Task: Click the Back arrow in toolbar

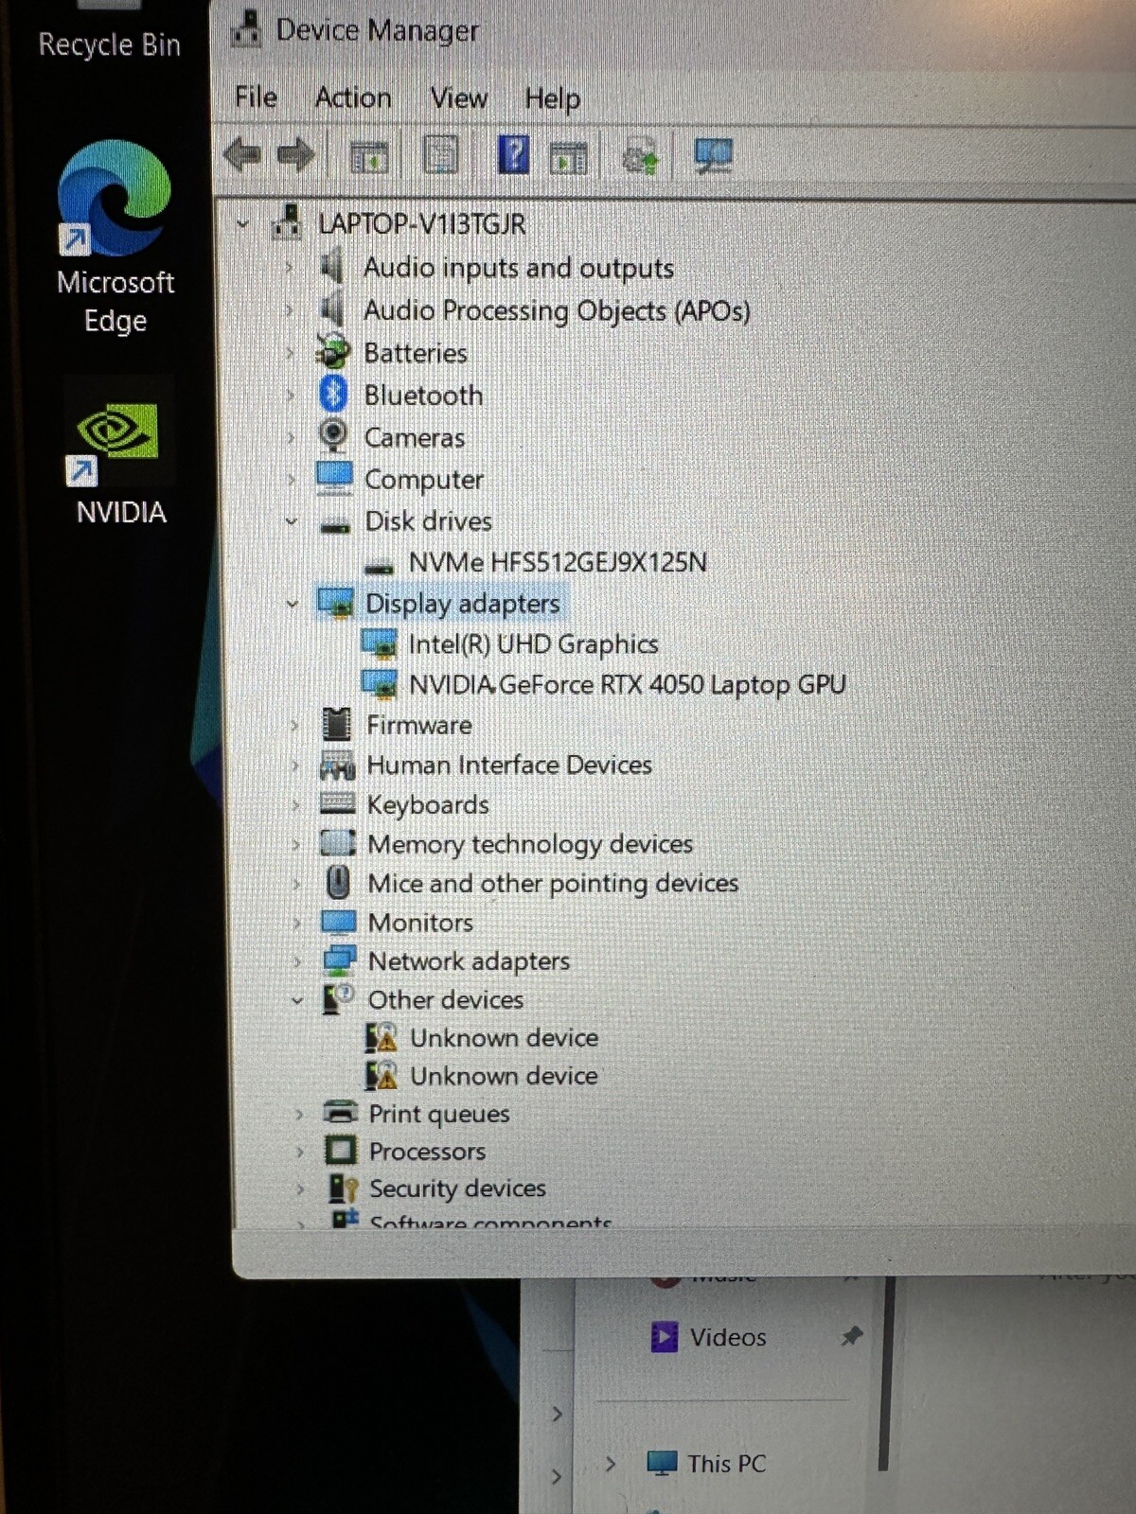Action: [242, 154]
